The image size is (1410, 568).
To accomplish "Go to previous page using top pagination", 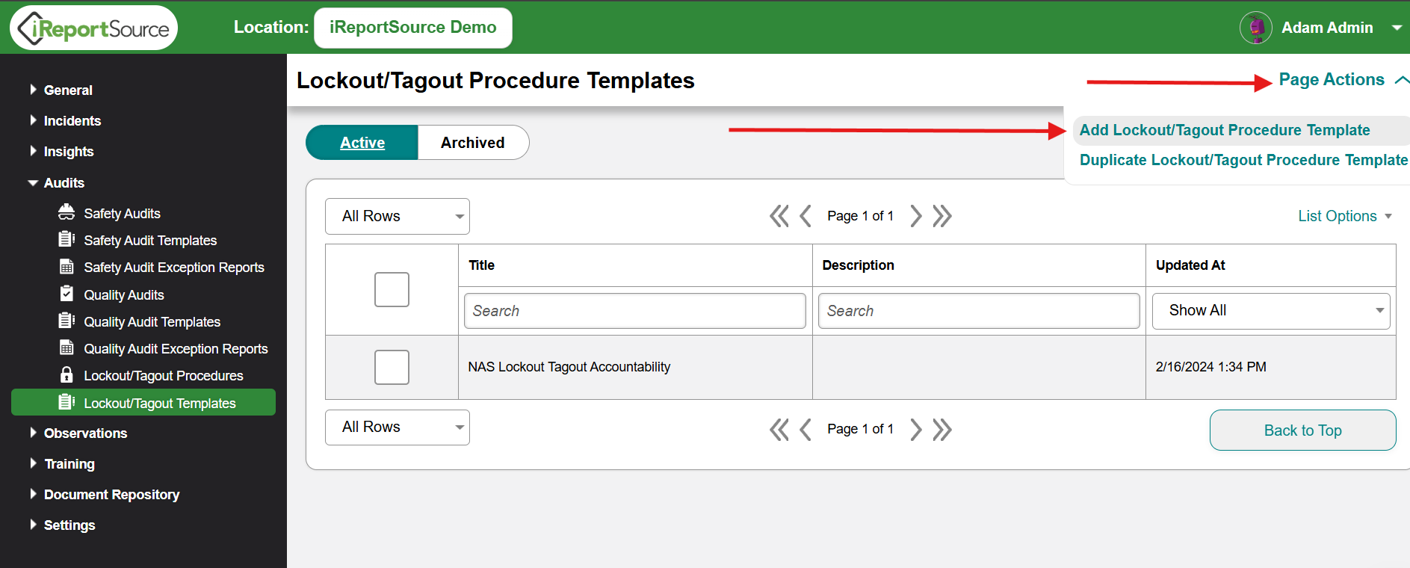I will point(806,216).
